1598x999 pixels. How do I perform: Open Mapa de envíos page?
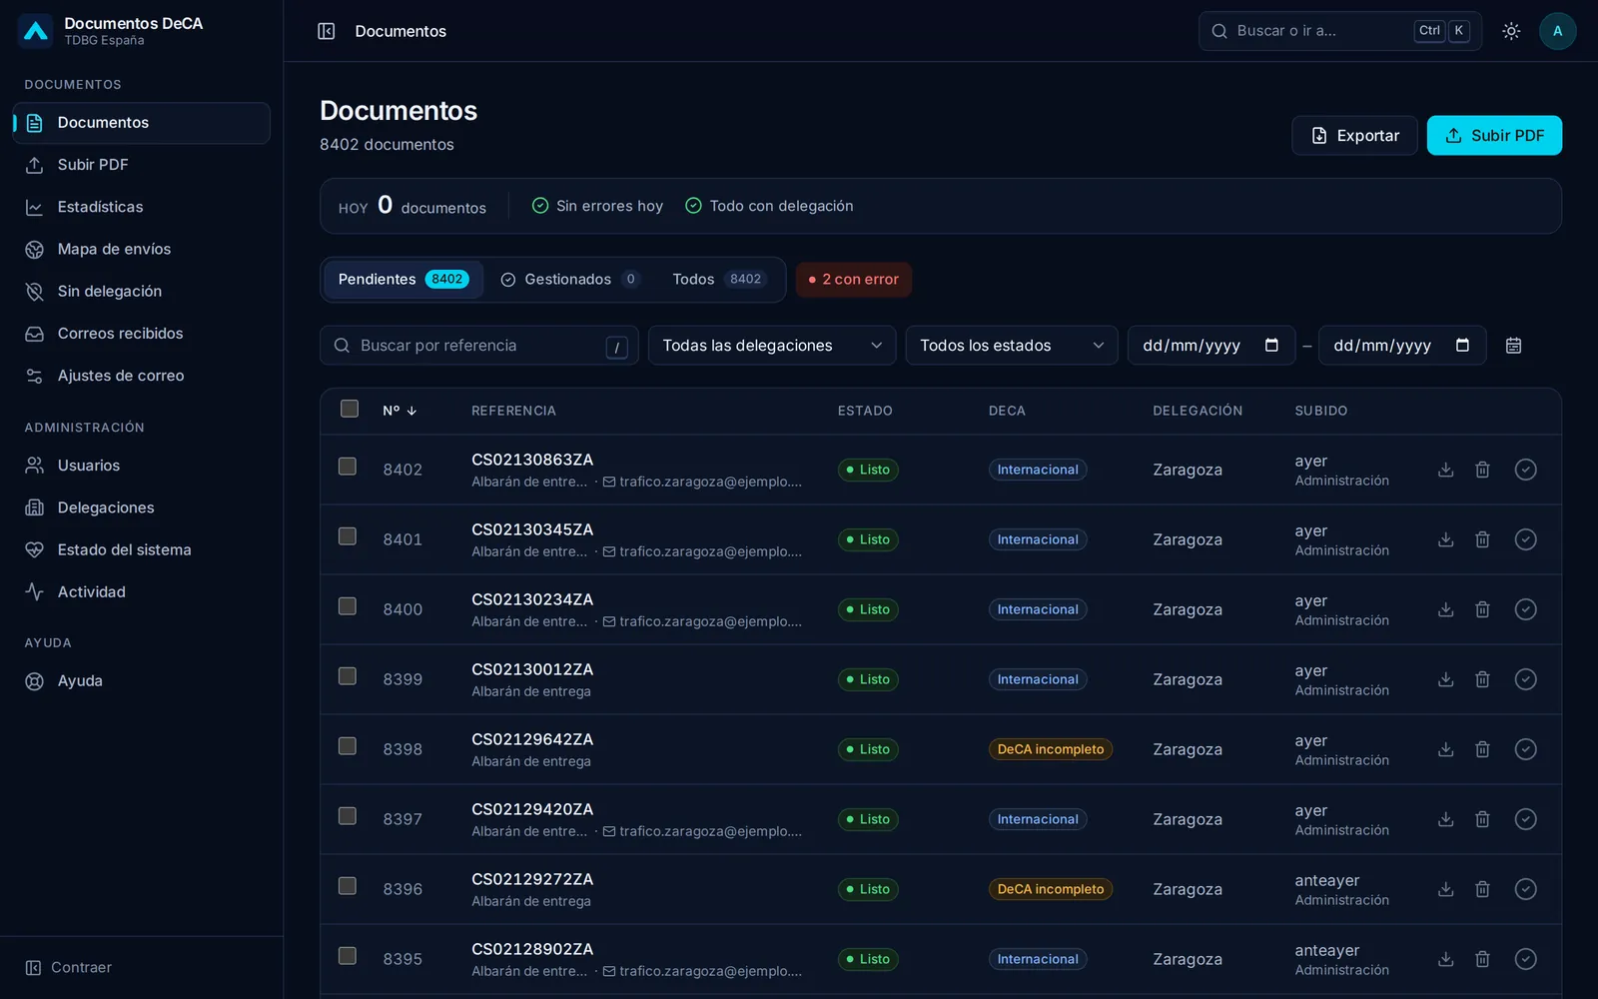tap(142, 249)
